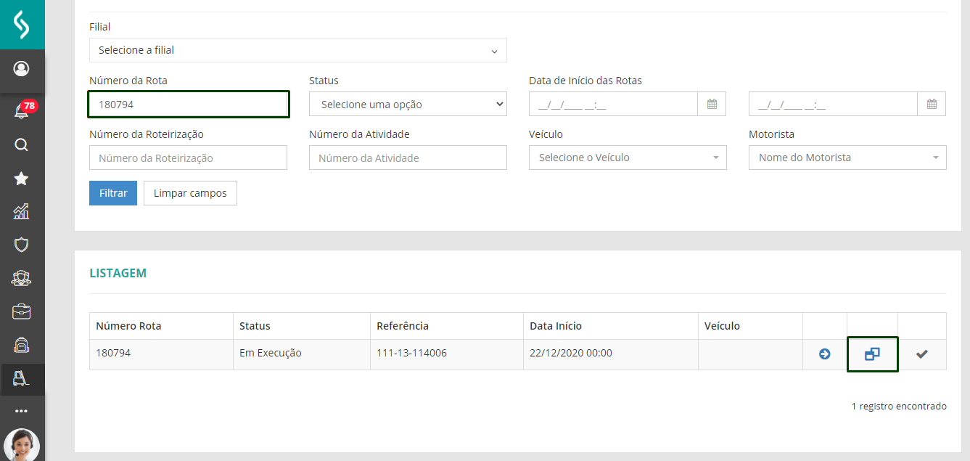
Task: Click the search magnifier in the sidebar
Action: click(22, 144)
